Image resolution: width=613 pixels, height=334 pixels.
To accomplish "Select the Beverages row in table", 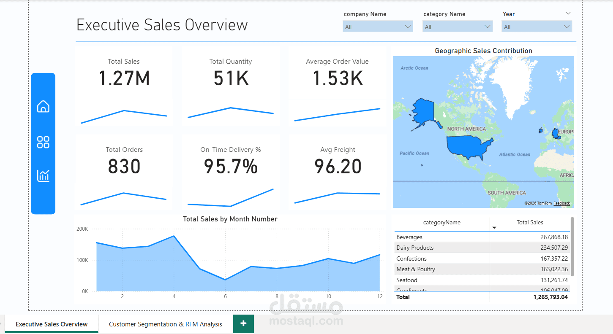I will [482, 237].
